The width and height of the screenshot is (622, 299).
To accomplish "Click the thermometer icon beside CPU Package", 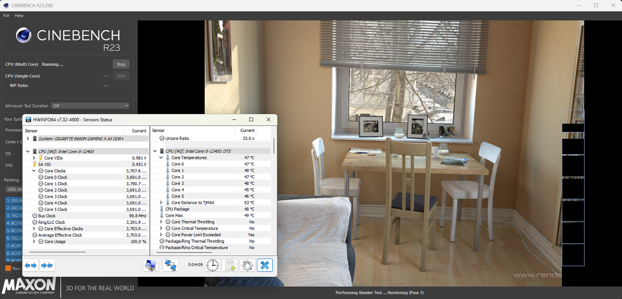I will click(162, 209).
